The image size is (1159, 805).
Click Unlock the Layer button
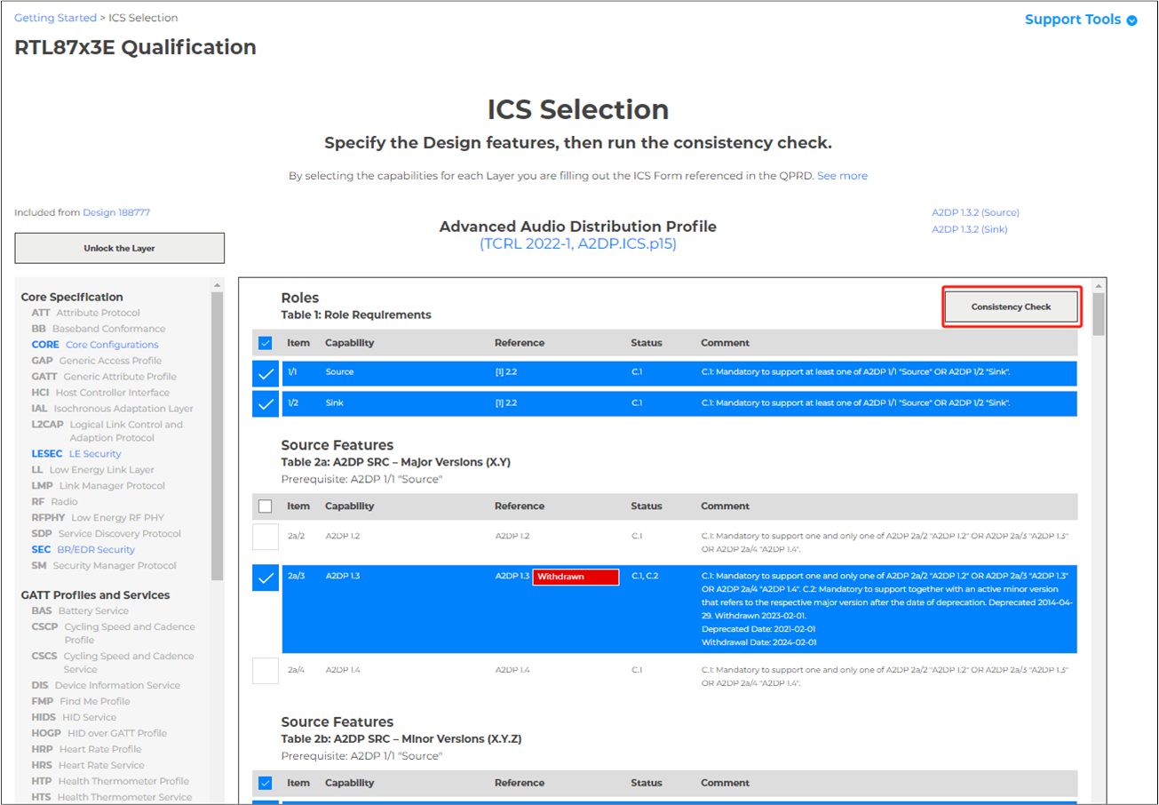119,248
